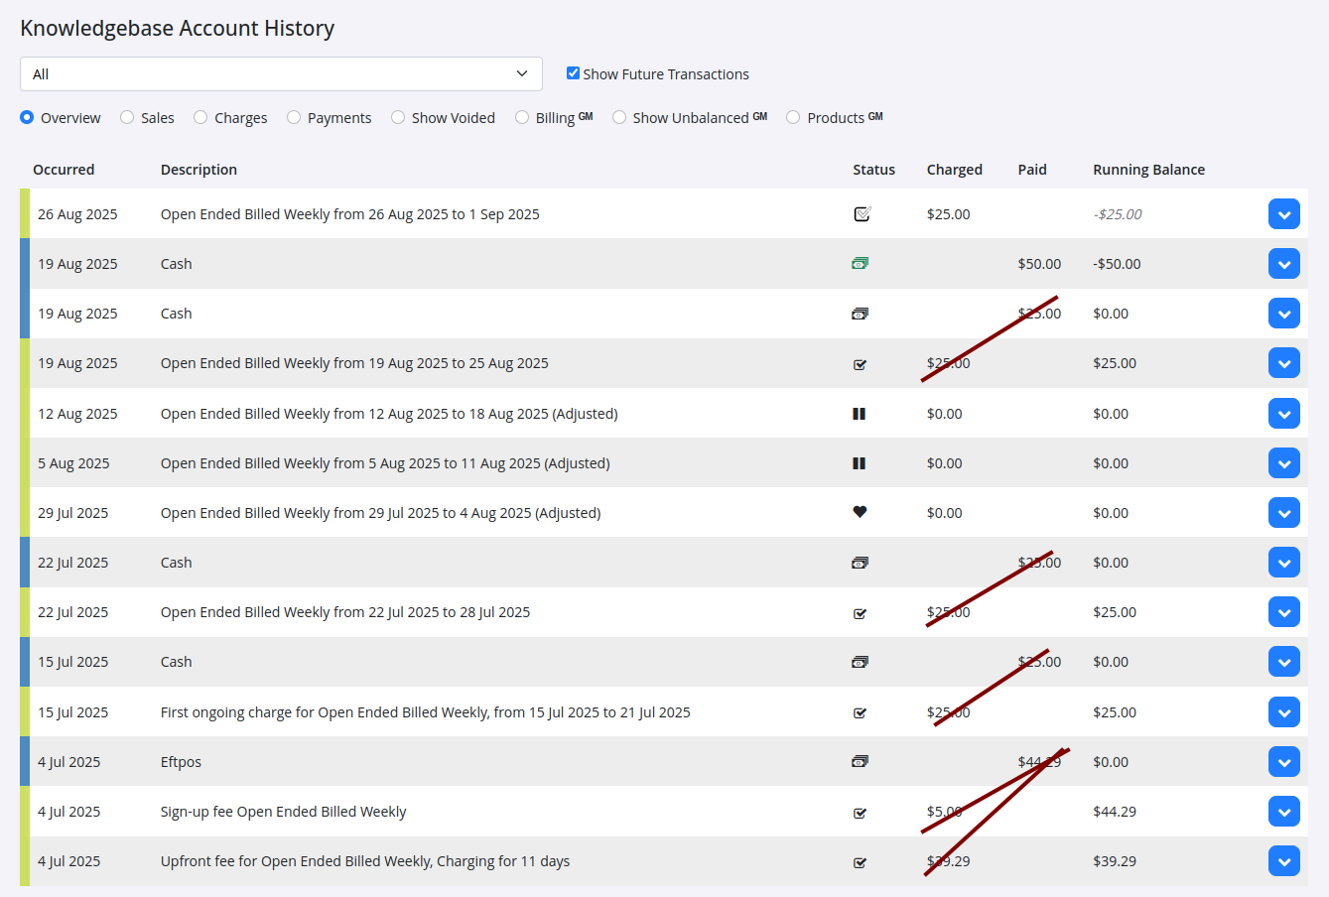Click the Status column header
The height and width of the screenshot is (897, 1329).
pyautogui.click(x=873, y=170)
